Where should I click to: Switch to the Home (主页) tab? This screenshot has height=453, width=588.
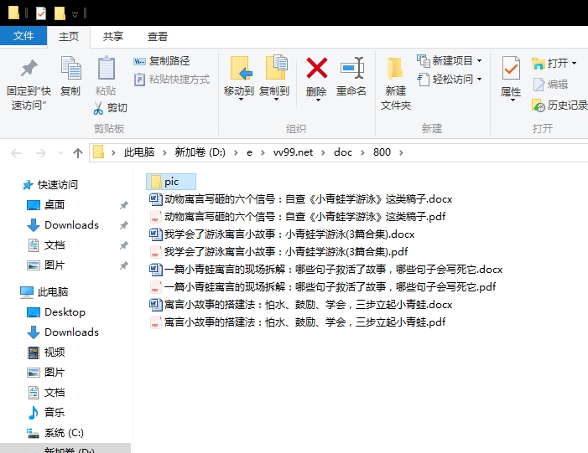[x=69, y=36]
